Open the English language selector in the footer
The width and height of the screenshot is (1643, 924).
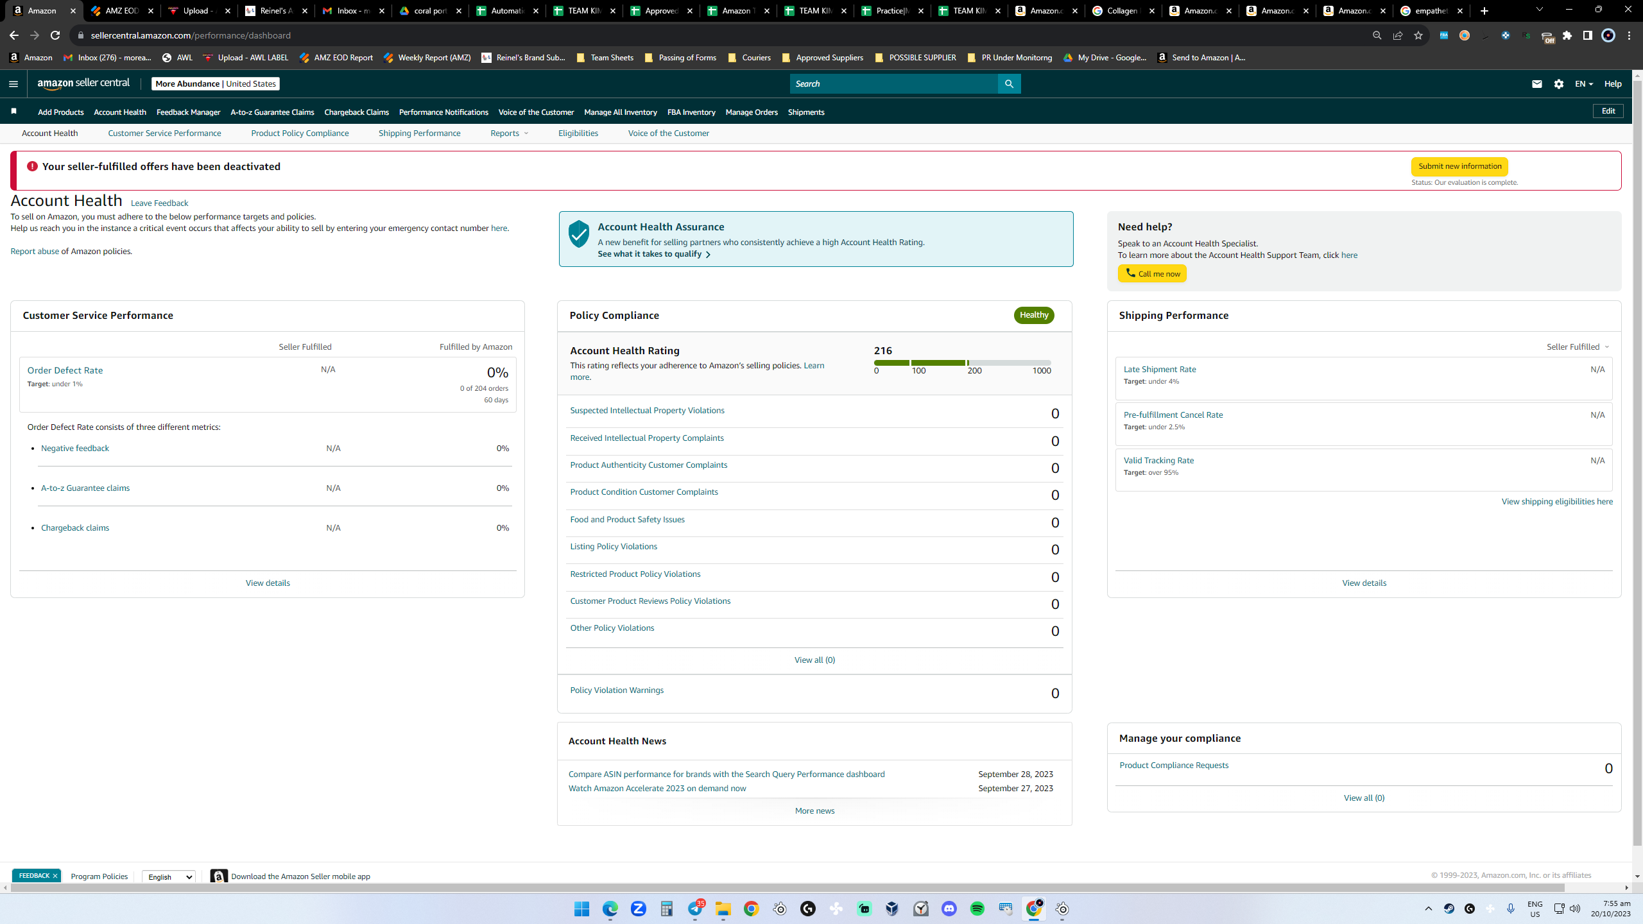(168, 877)
